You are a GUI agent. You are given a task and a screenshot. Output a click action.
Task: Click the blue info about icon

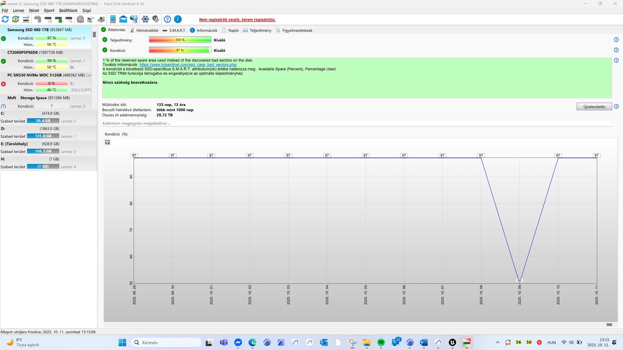click(x=178, y=19)
